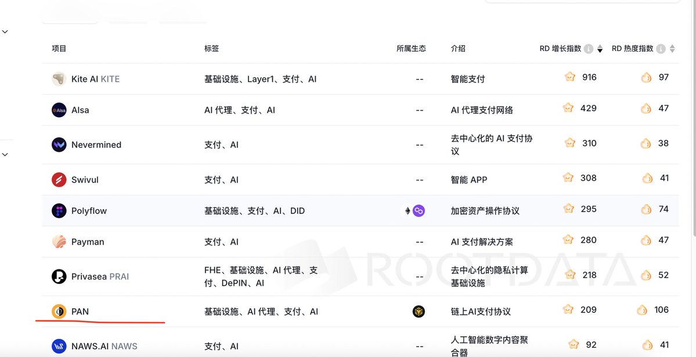Open the Polyflow project logo
This screenshot has height=357, width=696.
click(x=59, y=210)
